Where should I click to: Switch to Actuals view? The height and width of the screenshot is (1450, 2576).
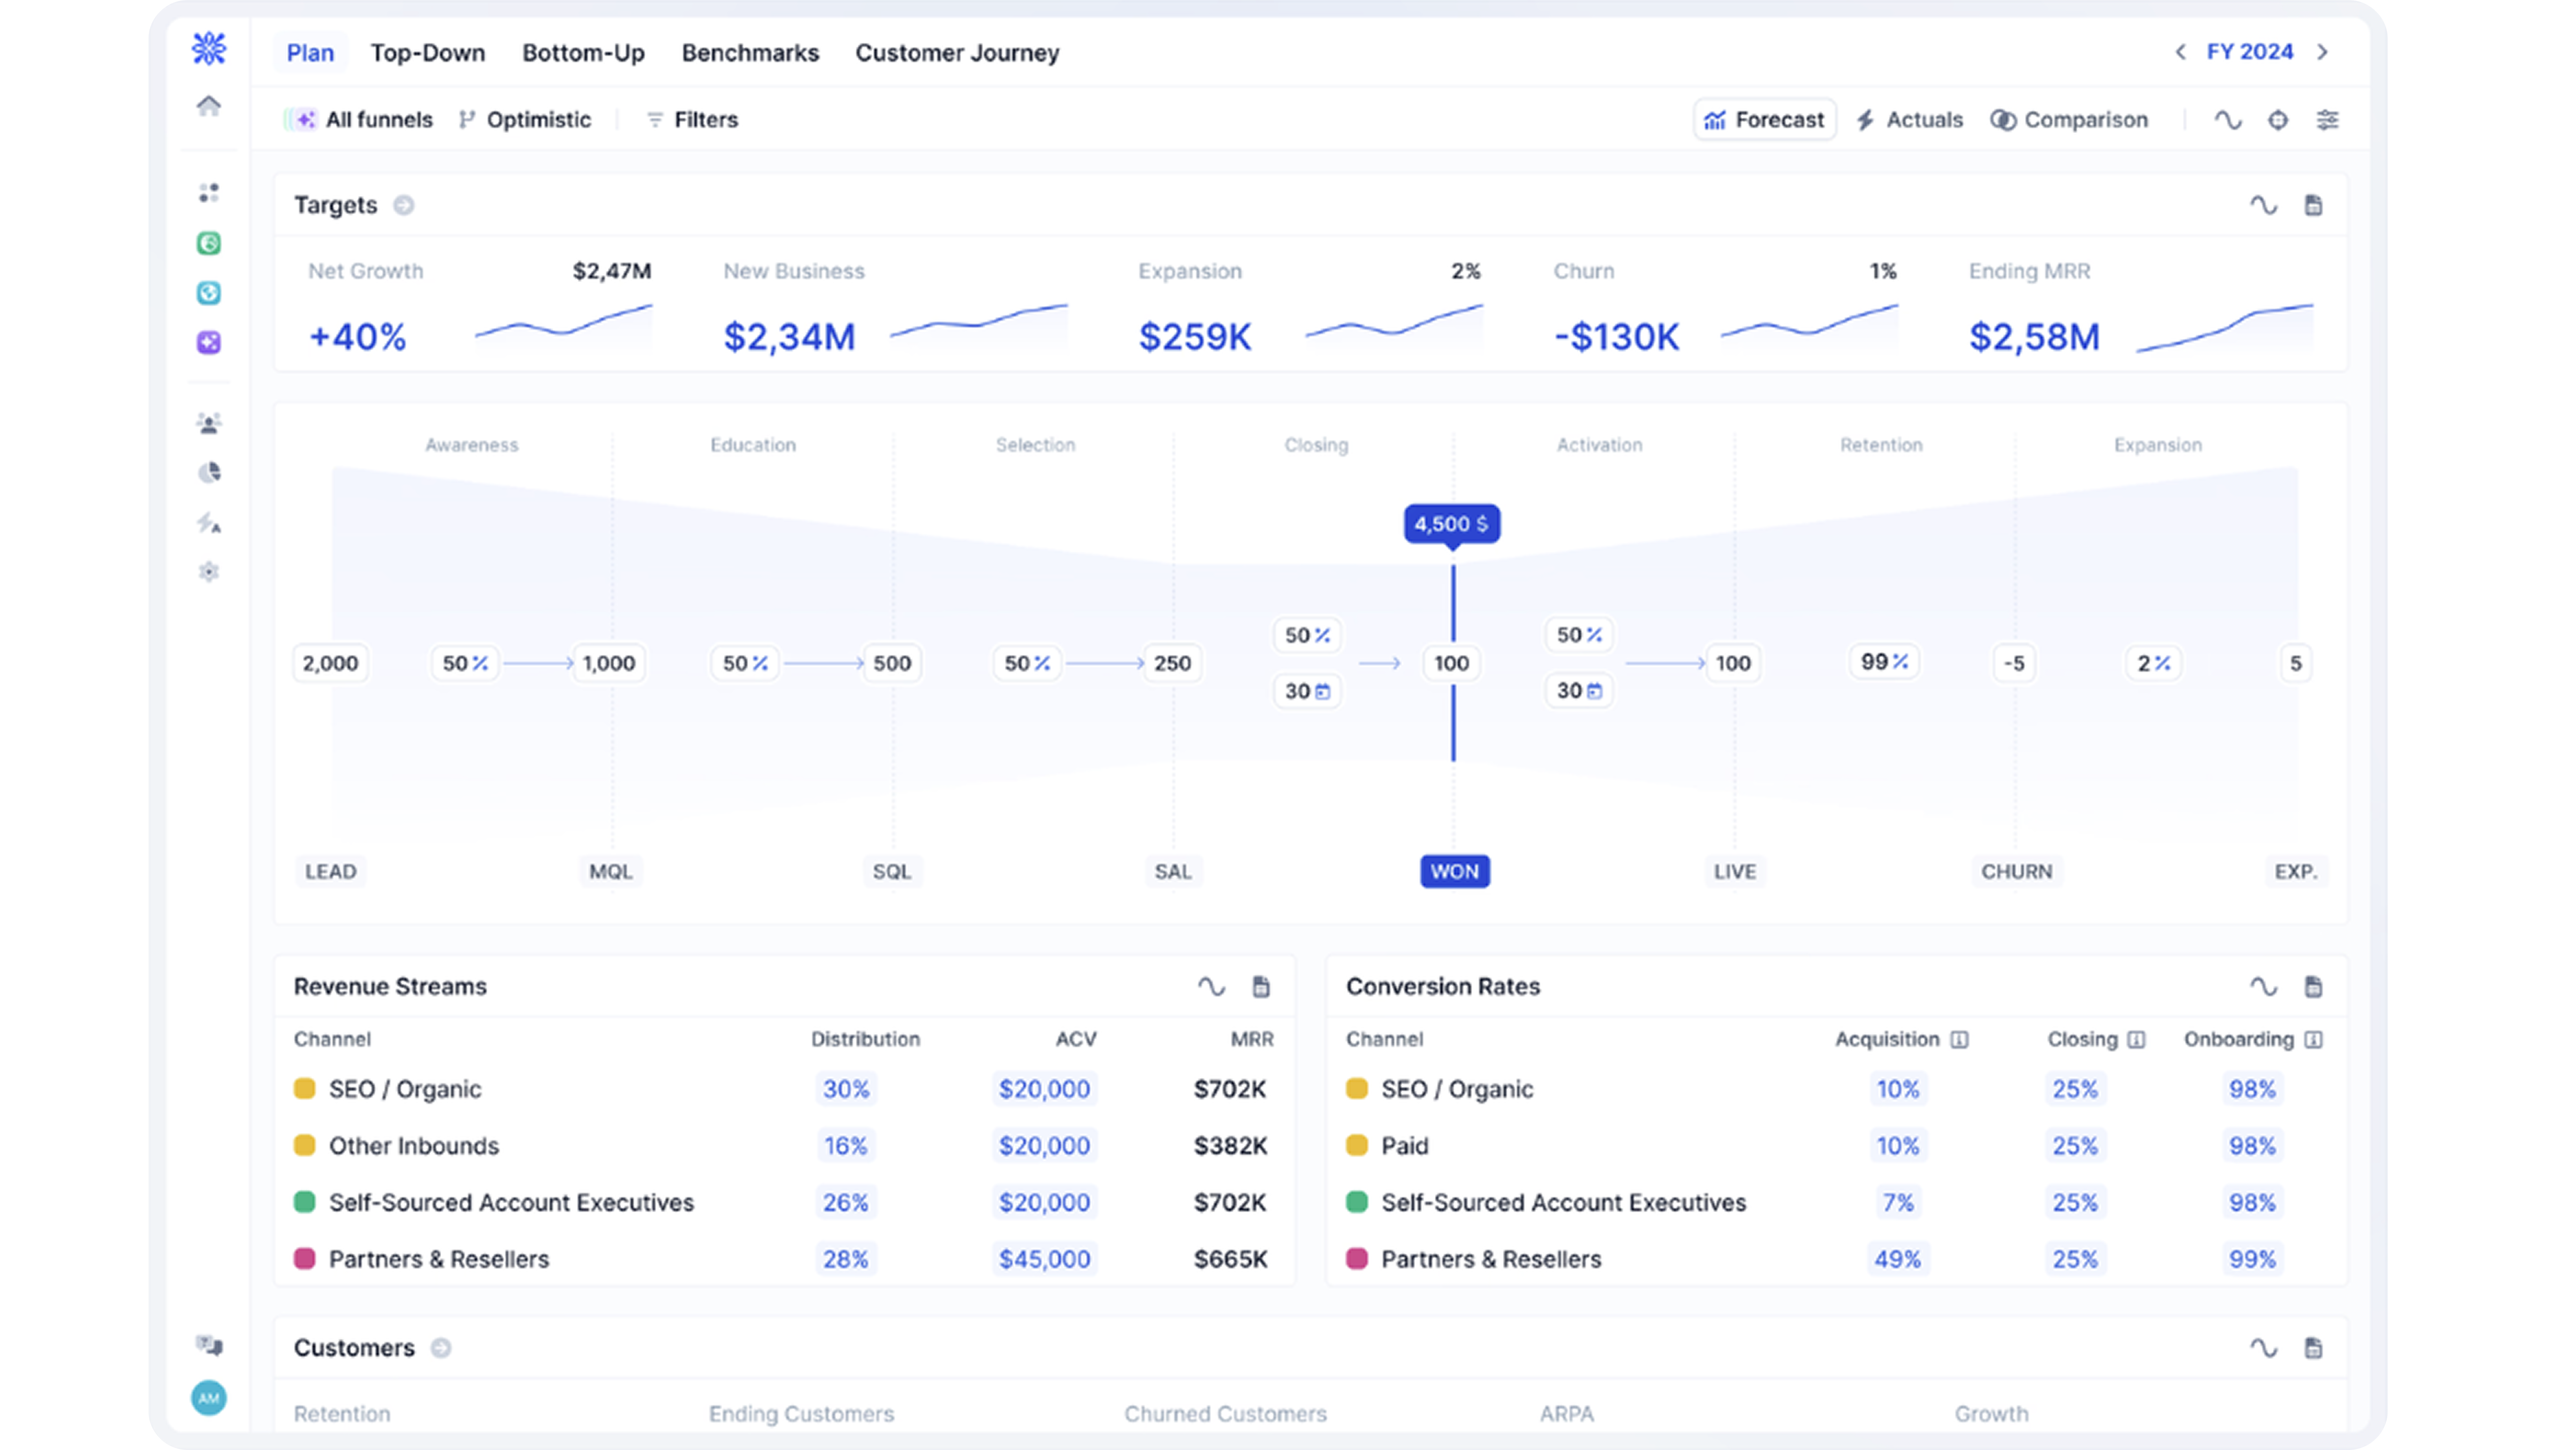1909,119
